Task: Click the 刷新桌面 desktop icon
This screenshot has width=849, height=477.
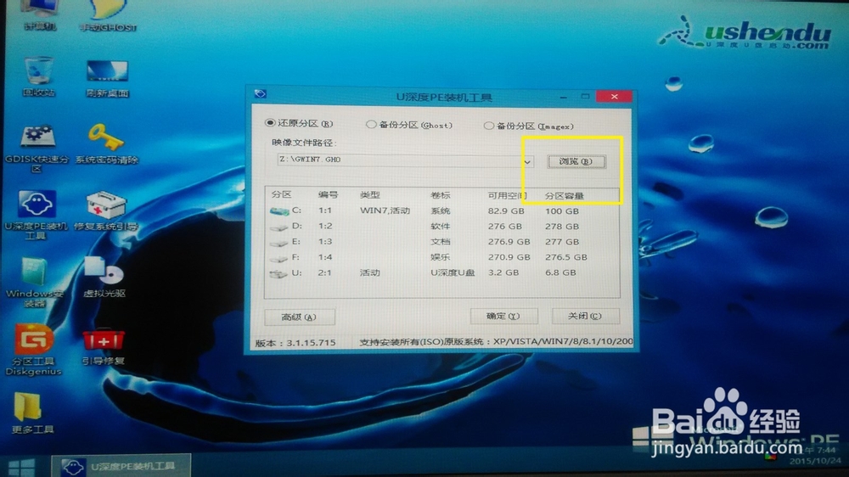Action: (107, 78)
